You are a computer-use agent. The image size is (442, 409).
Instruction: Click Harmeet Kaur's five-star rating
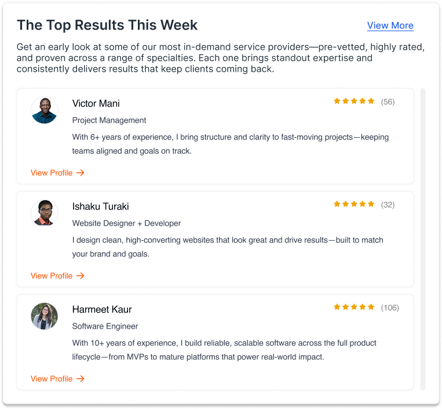click(x=354, y=307)
